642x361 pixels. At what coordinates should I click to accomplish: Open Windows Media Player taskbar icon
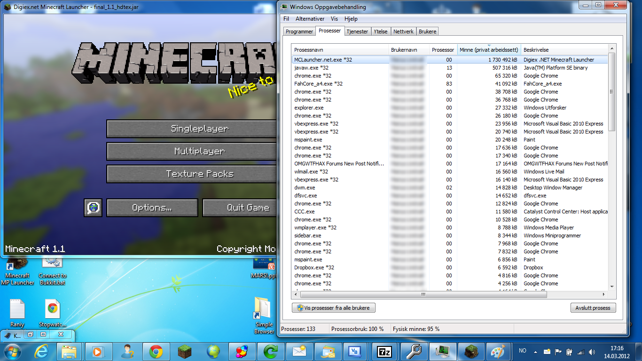tap(99, 351)
